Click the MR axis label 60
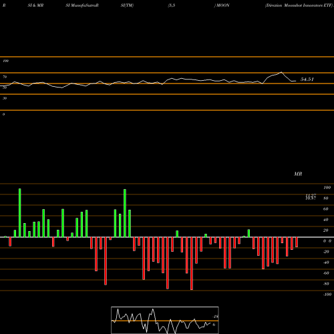 click(x=326, y=209)
